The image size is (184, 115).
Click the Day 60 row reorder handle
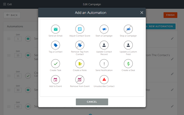tap(9, 106)
